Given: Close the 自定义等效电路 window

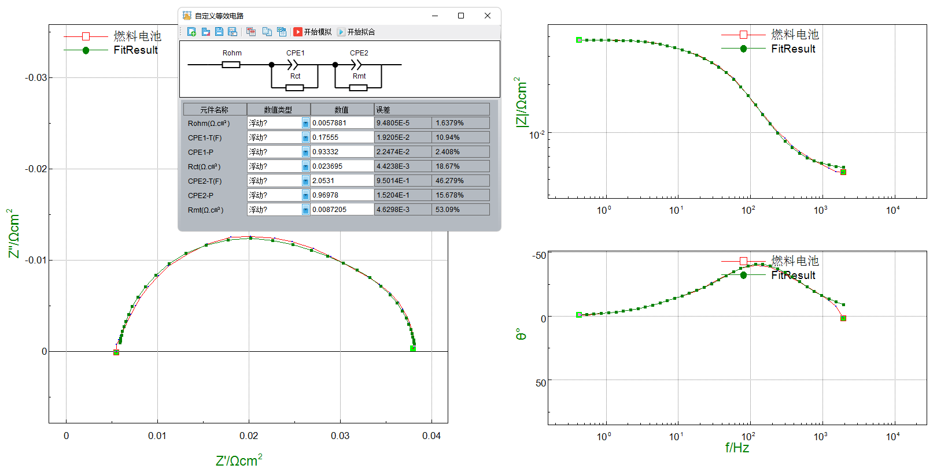Looking at the screenshot, I should point(488,16).
